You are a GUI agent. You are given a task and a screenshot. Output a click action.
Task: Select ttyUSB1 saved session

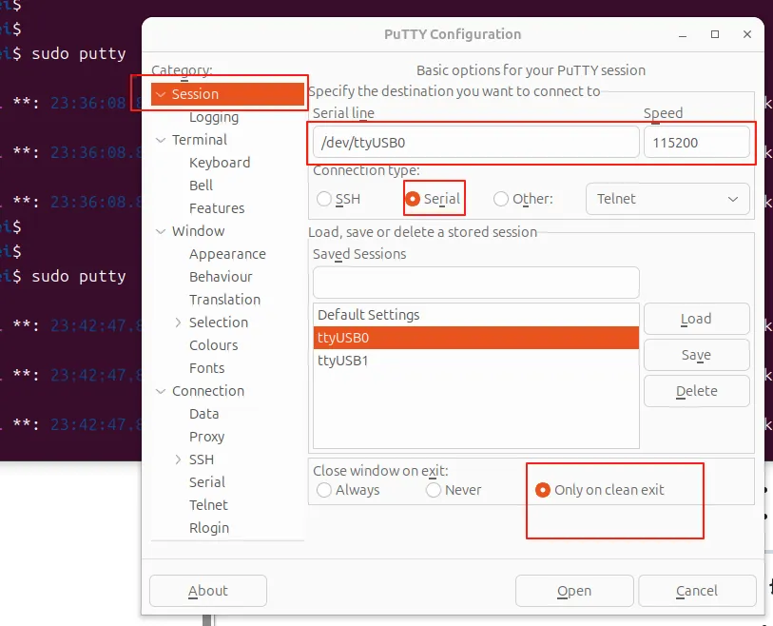tap(476, 361)
